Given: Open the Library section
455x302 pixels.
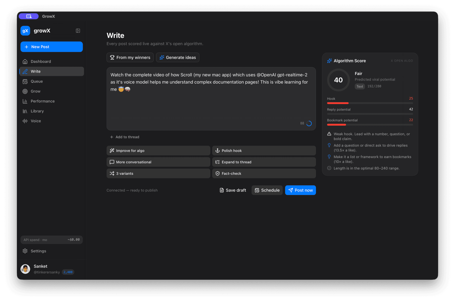Looking at the screenshot, I should (52, 111).
